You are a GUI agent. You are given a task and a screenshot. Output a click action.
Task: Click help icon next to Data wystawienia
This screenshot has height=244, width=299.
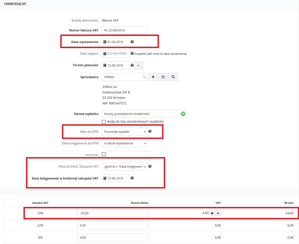(x=132, y=42)
